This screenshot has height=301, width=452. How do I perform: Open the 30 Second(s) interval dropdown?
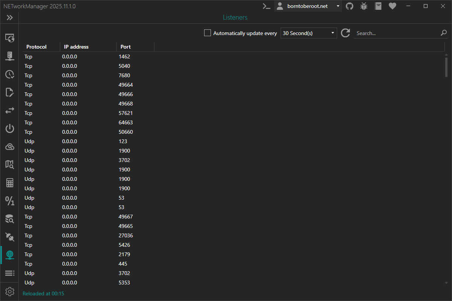(x=308, y=33)
